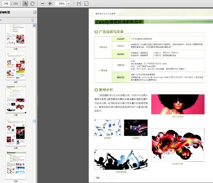Open page 147 thumbnail
Image resolution: width=213 pixels, height=183 pixels.
tap(16, 66)
